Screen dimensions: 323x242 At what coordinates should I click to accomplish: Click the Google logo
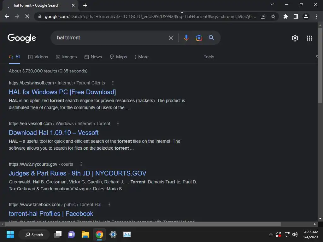point(22,38)
